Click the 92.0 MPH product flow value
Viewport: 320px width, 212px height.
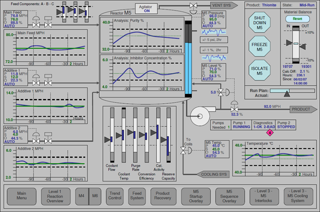272,107
